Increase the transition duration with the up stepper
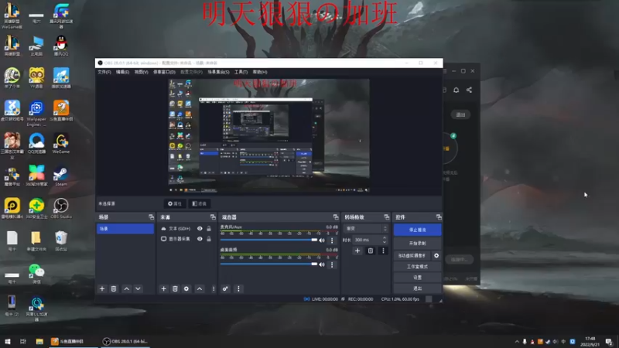Viewport: 619px width, 348px height. pos(385,237)
